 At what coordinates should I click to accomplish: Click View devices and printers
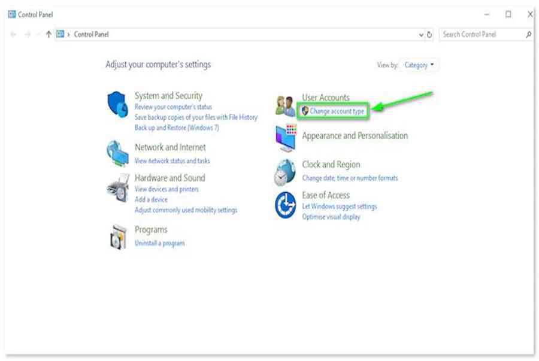[x=166, y=189]
